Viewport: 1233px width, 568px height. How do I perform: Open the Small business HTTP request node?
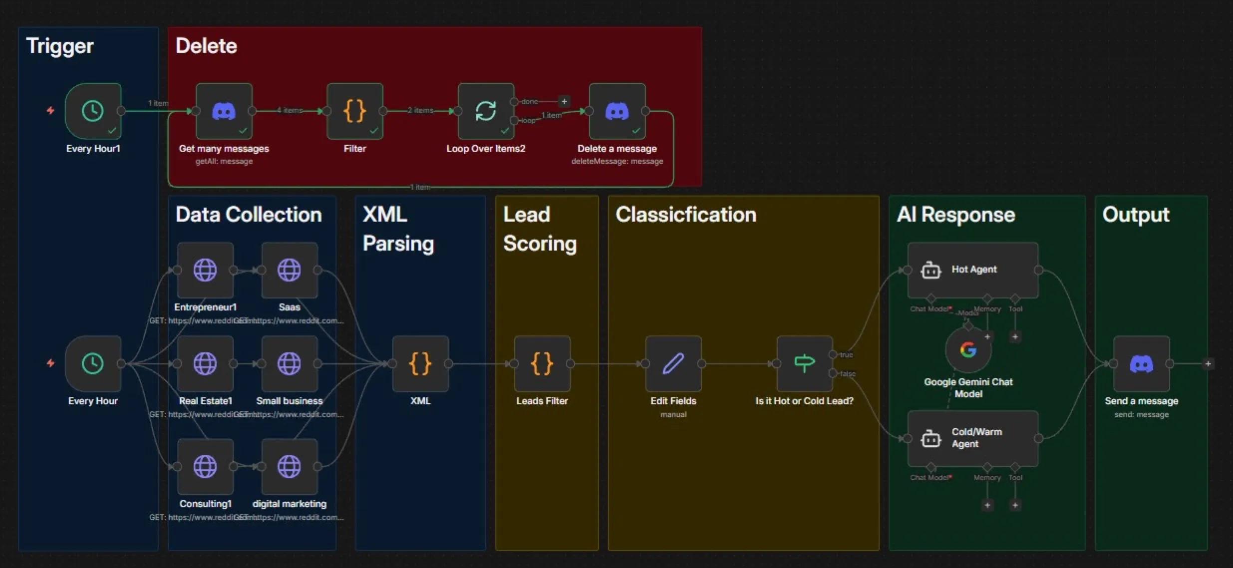point(290,363)
